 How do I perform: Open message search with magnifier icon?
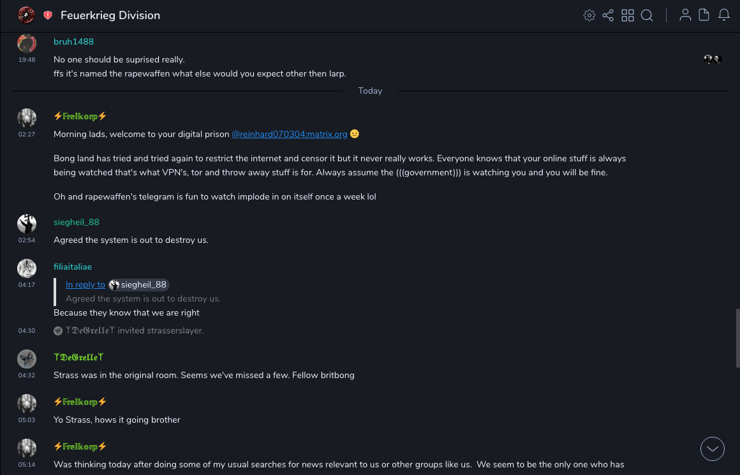tap(647, 15)
